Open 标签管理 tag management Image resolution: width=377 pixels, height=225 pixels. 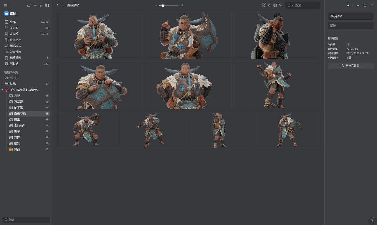26,58
